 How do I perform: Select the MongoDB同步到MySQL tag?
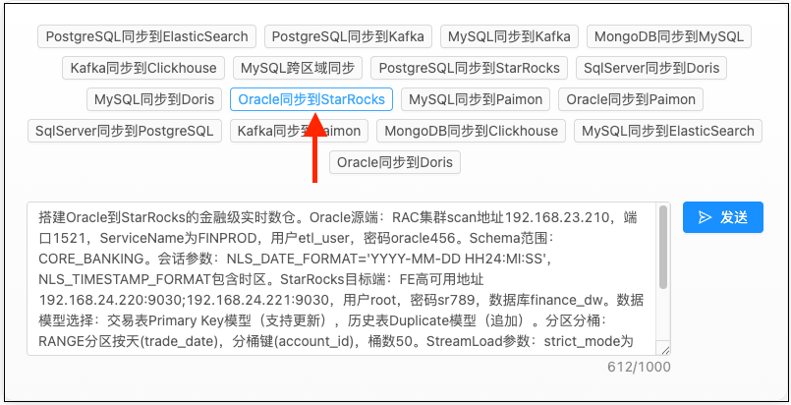669,36
